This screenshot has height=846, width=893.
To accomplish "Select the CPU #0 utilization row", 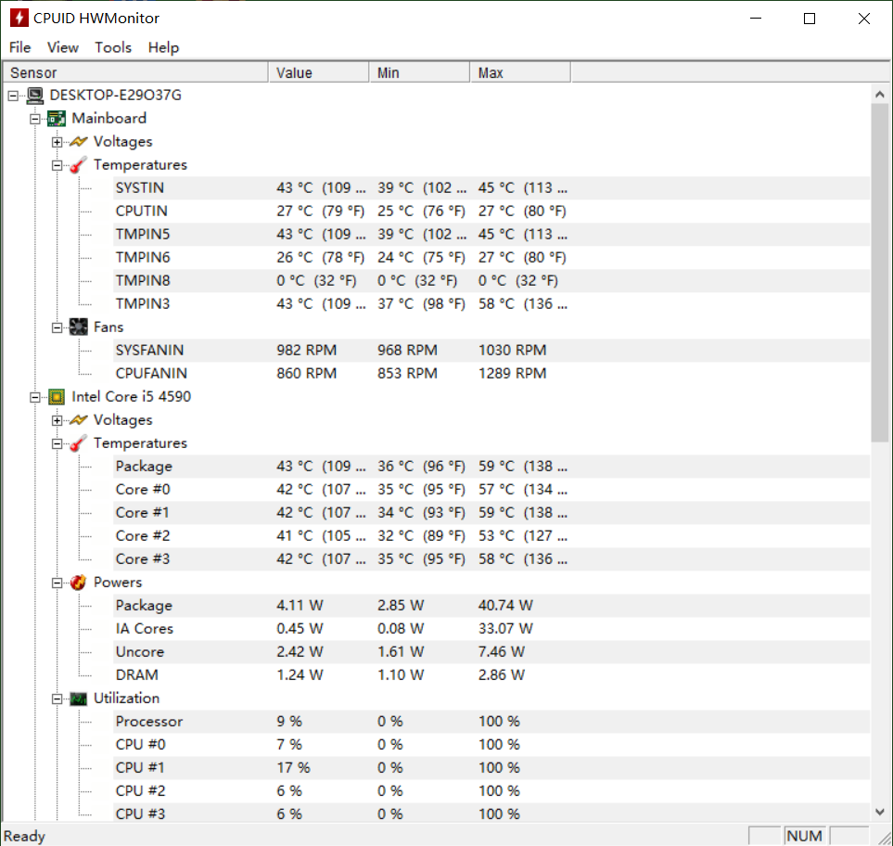I will [491, 745].
